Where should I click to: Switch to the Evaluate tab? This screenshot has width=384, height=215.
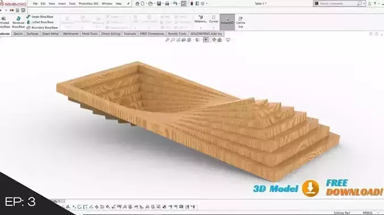(x=130, y=34)
